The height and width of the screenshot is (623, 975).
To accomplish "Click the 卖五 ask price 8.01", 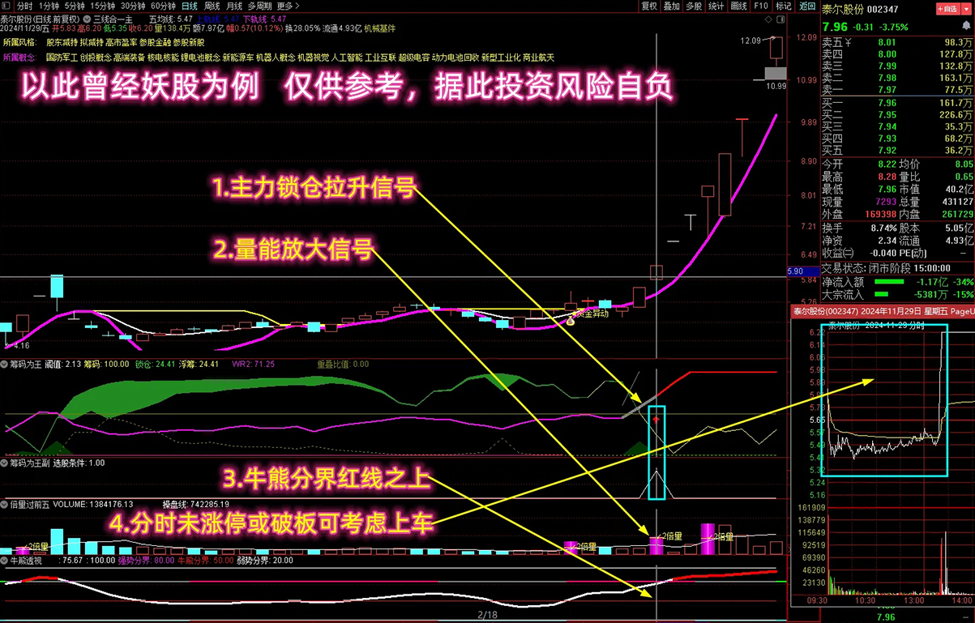I will (887, 42).
